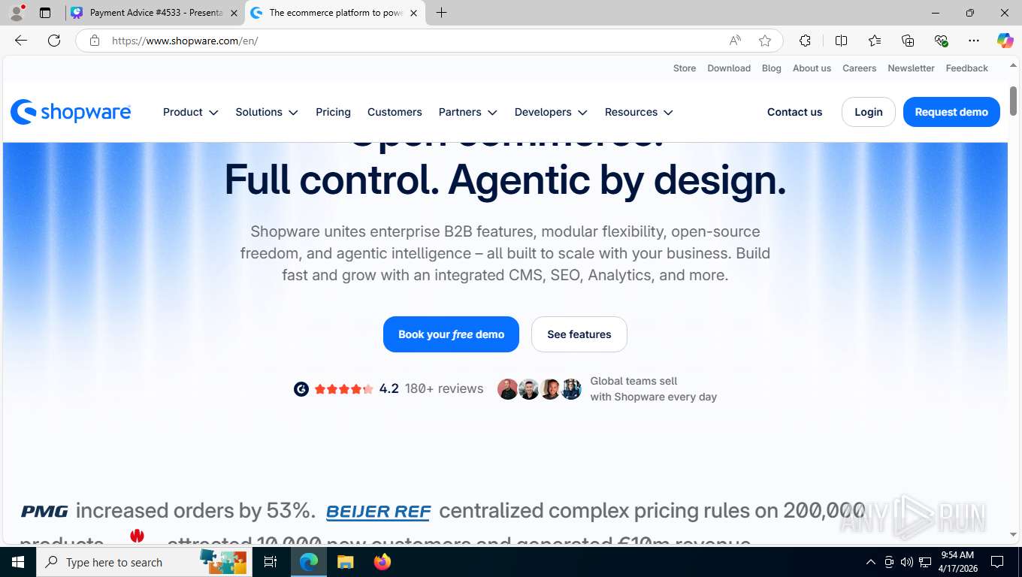
Task: Open the Windows Start menu
Action: (x=17, y=562)
